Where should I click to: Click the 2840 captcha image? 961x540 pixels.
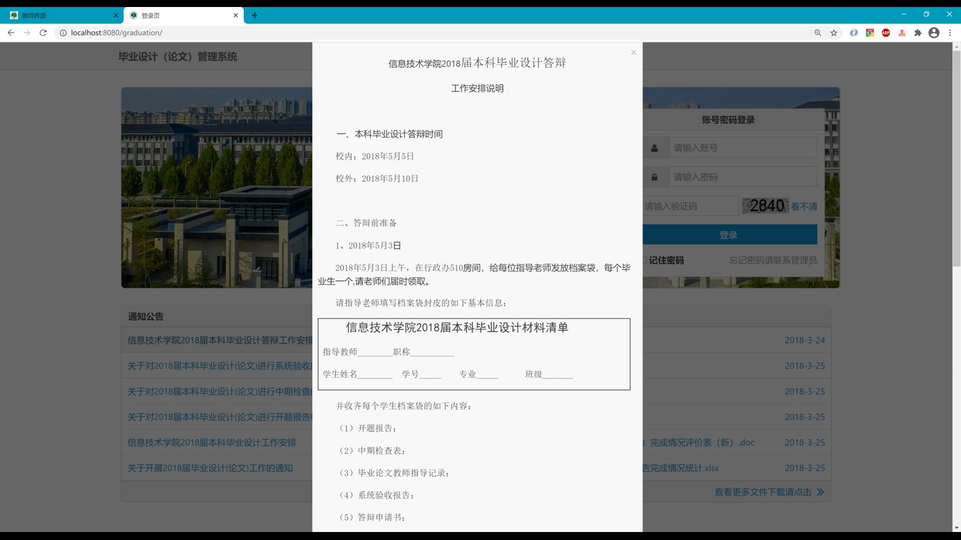[x=765, y=205]
